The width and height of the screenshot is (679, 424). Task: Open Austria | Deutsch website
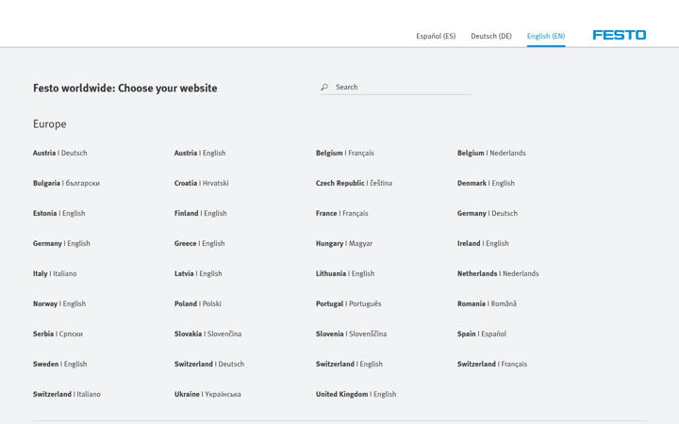pos(59,153)
